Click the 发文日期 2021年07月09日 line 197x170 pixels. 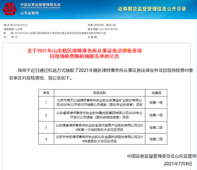(103, 29)
